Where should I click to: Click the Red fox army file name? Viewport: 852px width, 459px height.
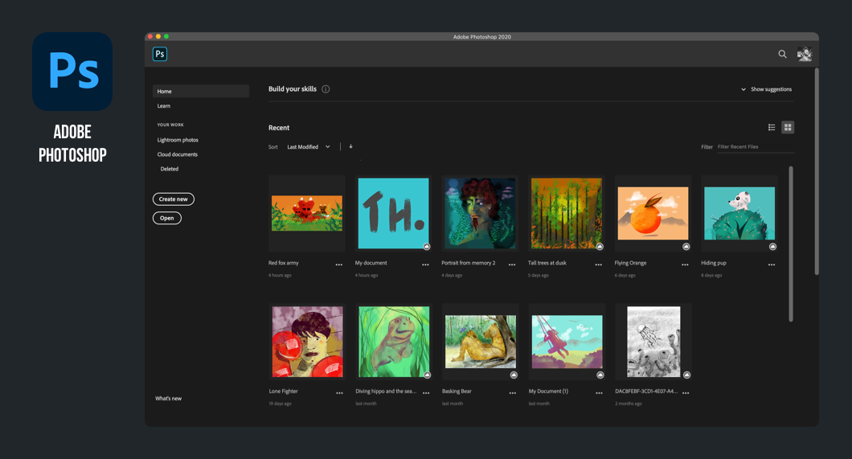click(284, 263)
